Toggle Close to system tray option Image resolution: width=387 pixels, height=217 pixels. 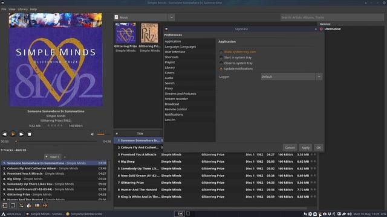point(236,63)
